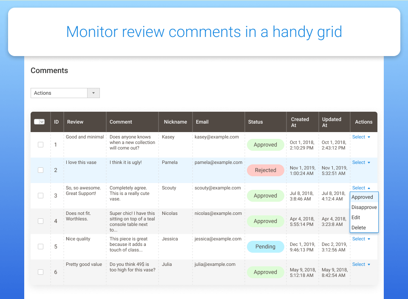Toggle the select-all checkbox in header
Image resolution: width=408 pixels, height=299 pixels.
[x=37, y=122]
